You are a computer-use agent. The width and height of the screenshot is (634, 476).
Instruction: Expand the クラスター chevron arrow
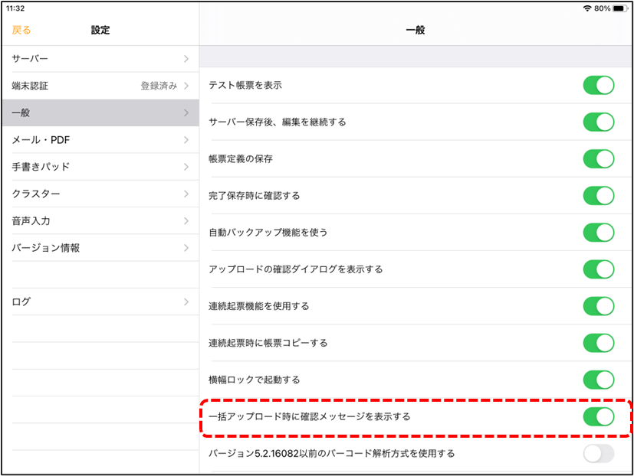tap(186, 194)
